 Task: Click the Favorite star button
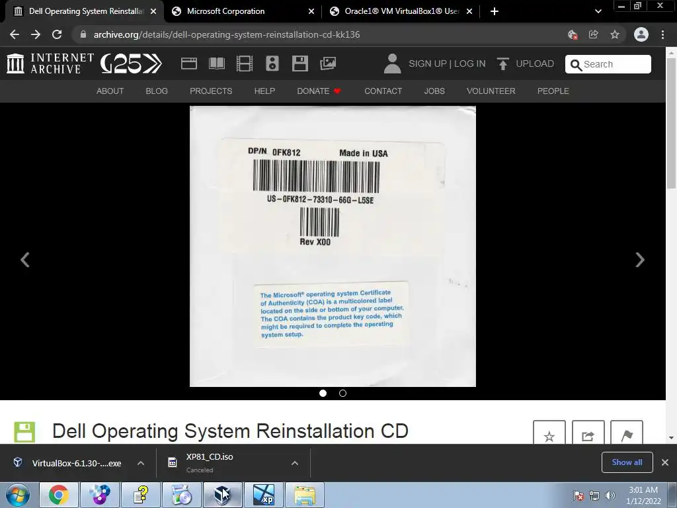tap(549, 433)
